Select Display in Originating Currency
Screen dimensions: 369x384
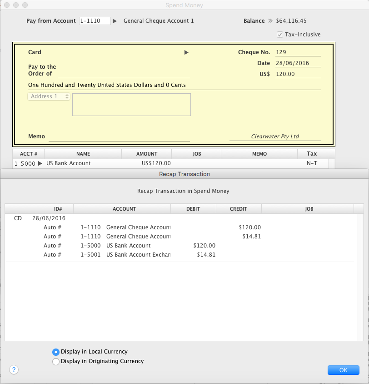coord(56,362)
